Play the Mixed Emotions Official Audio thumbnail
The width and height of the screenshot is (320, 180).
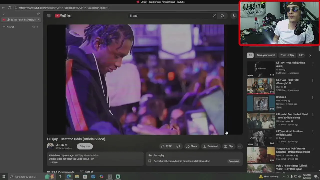(x=261, y=138)
